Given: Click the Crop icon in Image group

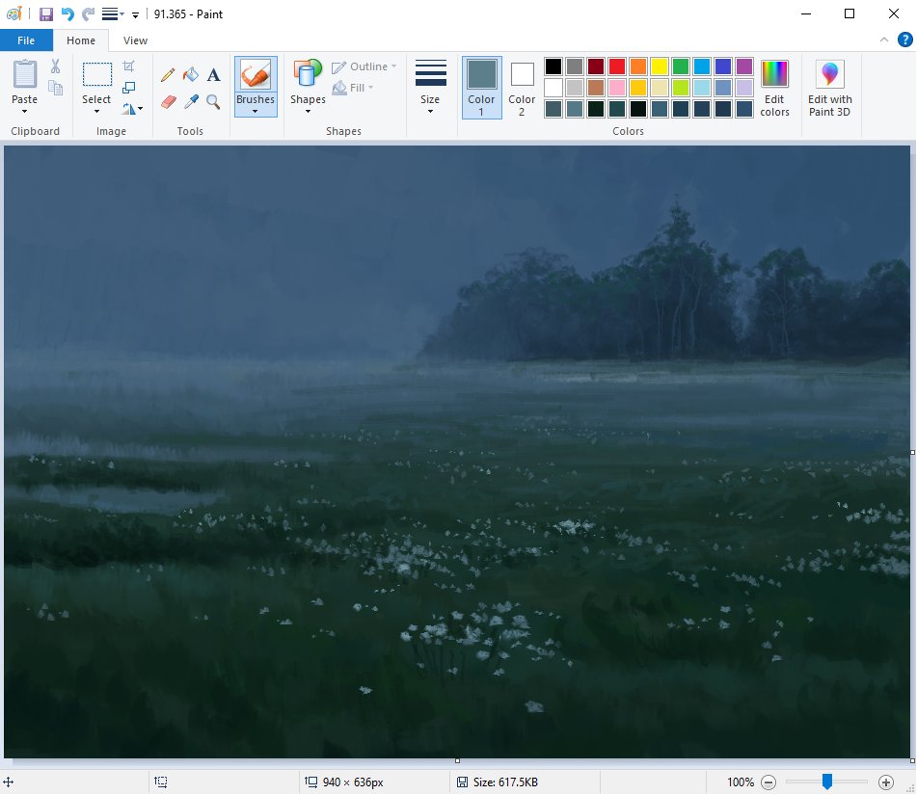Looking at the screenshot, I should click(128, 66).
